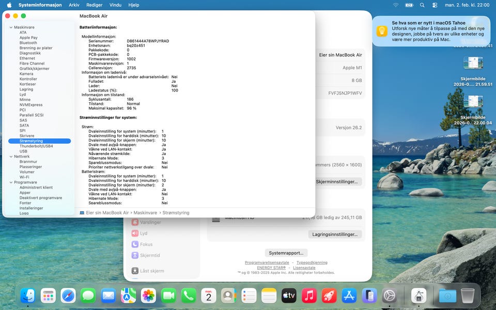
Task: Follow the Programvarelisensavtale link
Action: click(267, 262)
